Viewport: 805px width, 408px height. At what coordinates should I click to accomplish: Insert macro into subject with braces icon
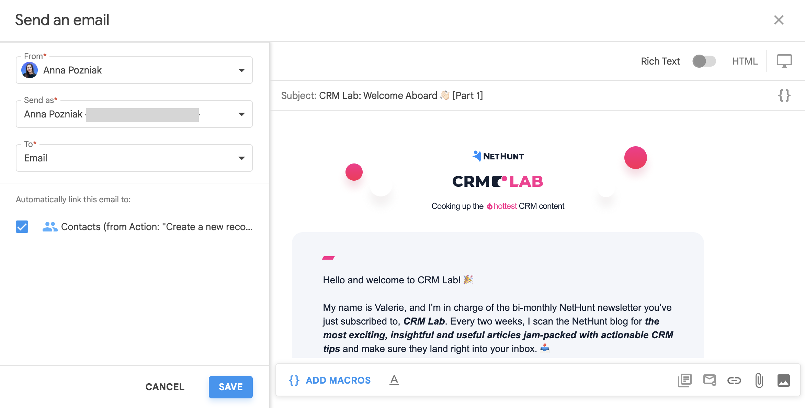[784, 95]
